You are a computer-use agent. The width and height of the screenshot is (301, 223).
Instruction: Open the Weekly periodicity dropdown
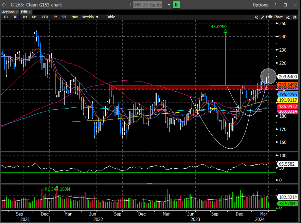(x=90, y=17)
